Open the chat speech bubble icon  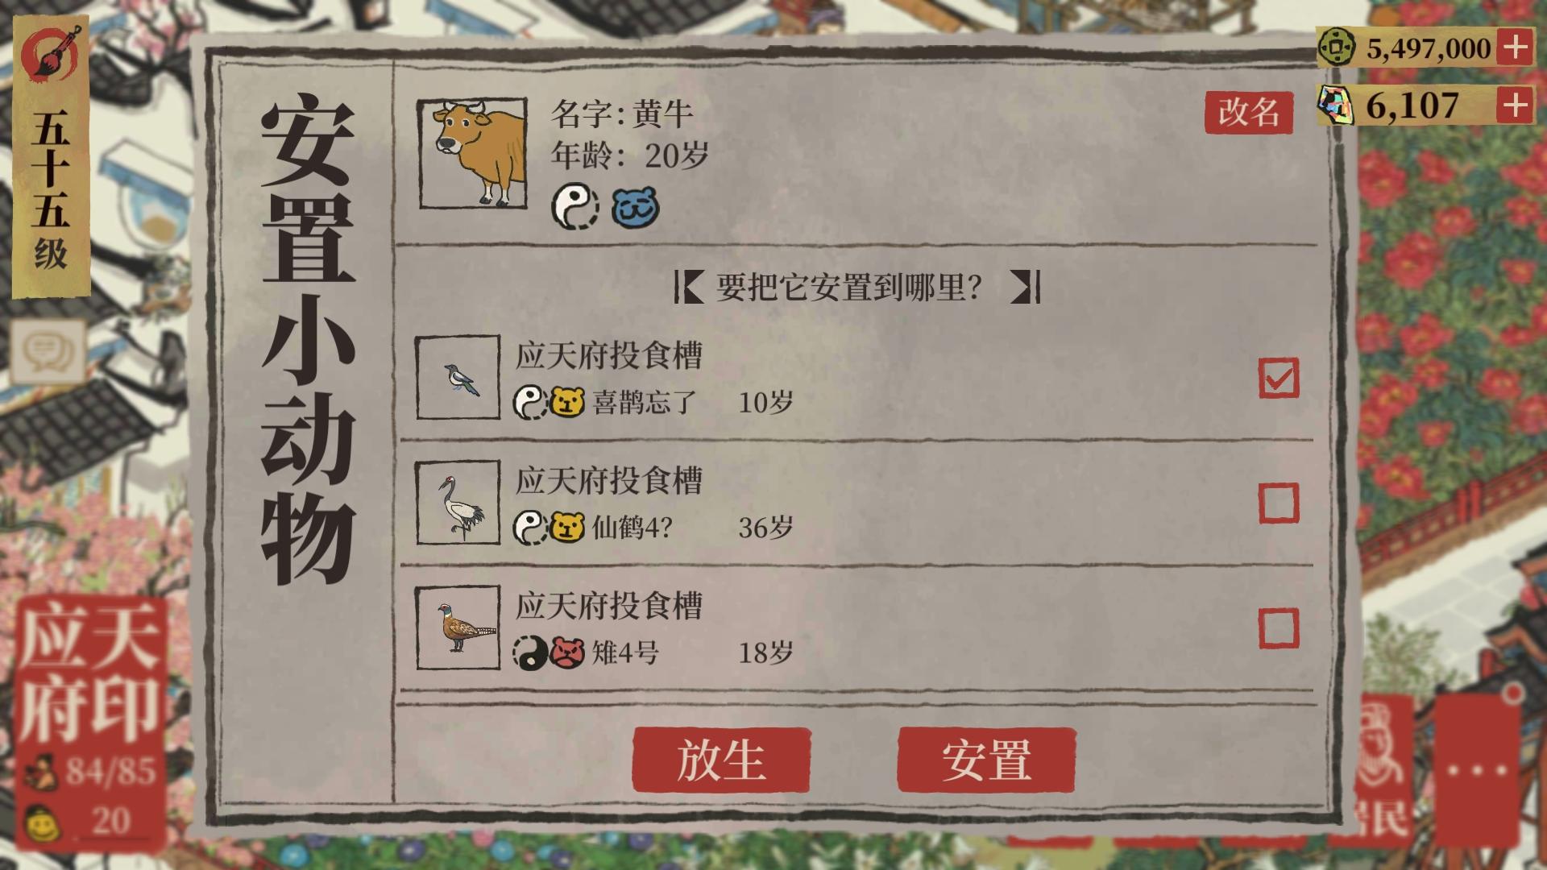tap(48, 351)
